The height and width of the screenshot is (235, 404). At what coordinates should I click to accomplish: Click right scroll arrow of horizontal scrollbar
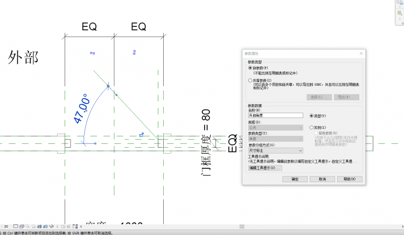(x=402, y=226)
